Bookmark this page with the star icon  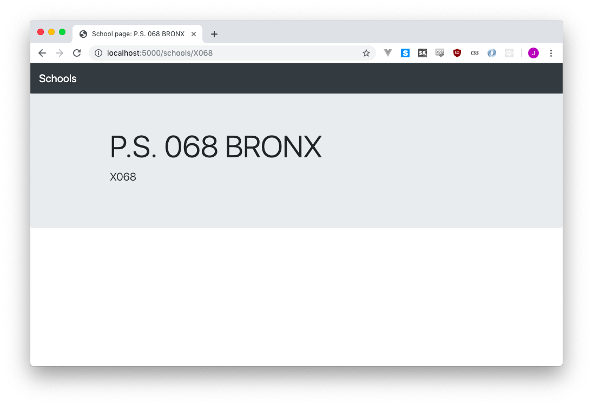pyautogui.click(x=366, y=53)
